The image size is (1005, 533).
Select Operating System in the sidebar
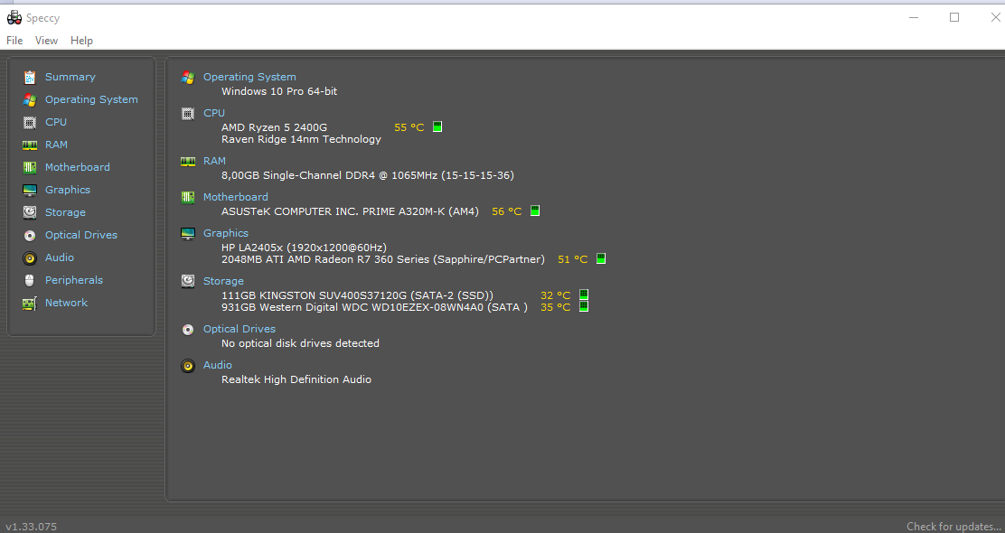pyautogui.click(x=91, y=99)
